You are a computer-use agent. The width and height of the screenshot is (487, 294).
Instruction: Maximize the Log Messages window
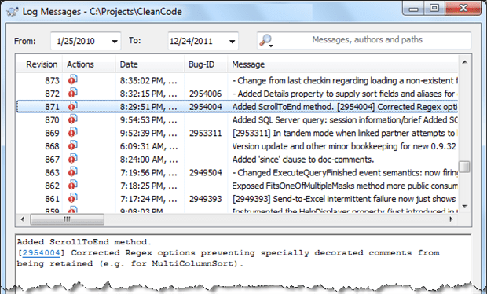click(434, 8)
